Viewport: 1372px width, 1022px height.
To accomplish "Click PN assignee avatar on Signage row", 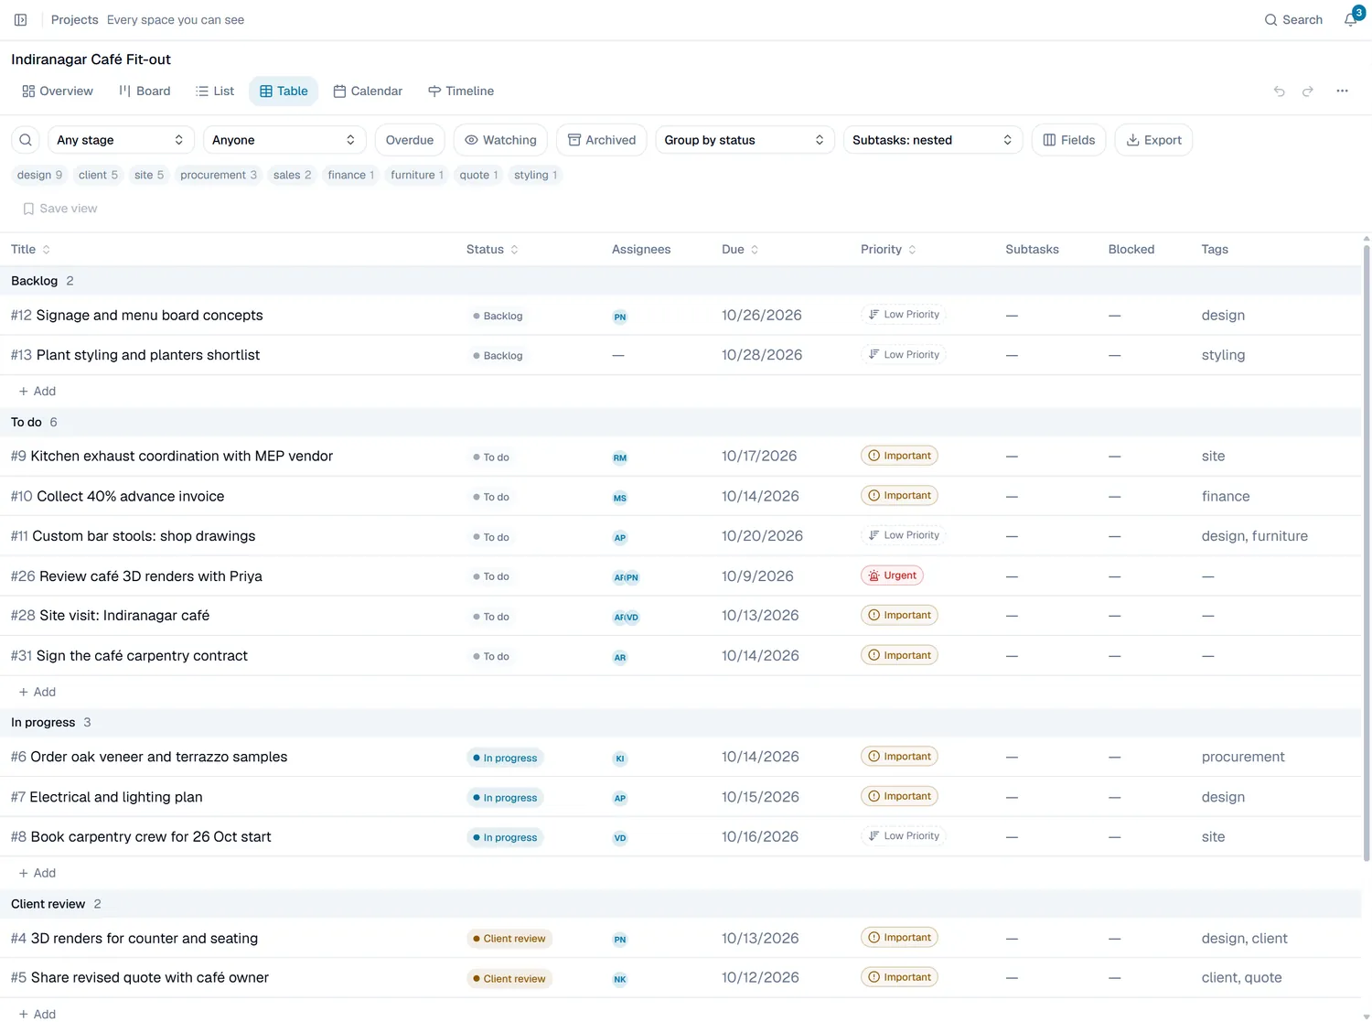I will pyautogui.click(x=620, y=317).
